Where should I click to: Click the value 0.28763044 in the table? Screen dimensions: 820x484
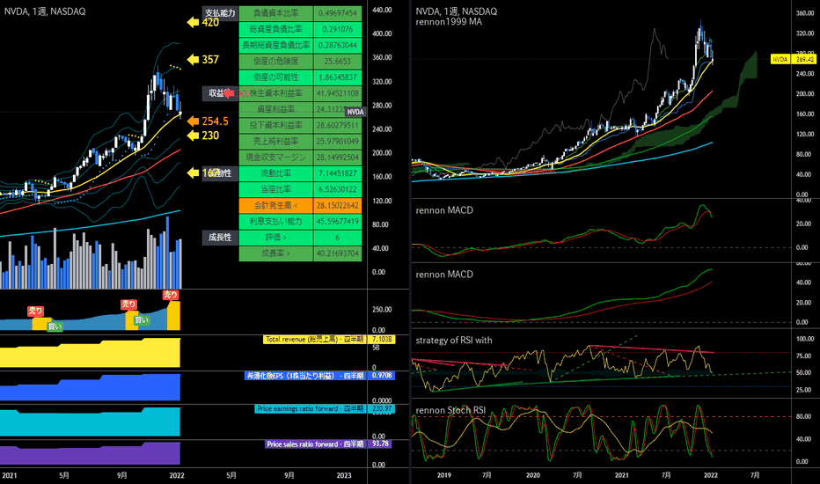pos(337,45)
